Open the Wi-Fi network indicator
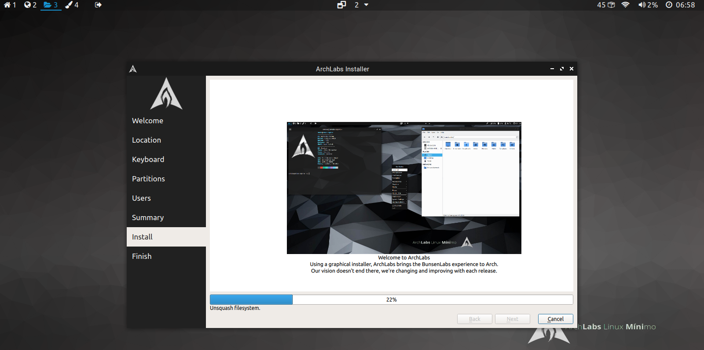Screen dimensions: 704x350 (x=625, y=5)
